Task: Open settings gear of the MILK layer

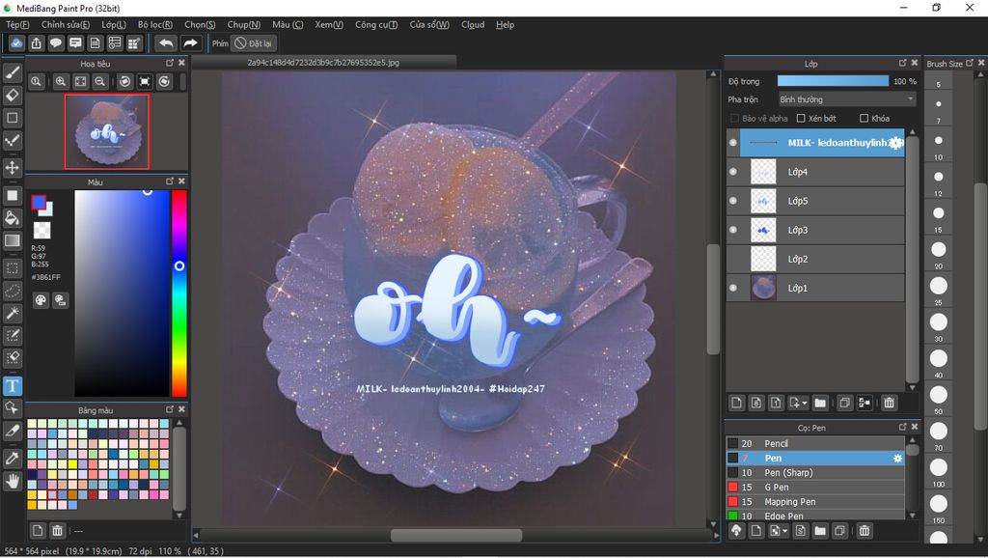Action: click(895, 143)
